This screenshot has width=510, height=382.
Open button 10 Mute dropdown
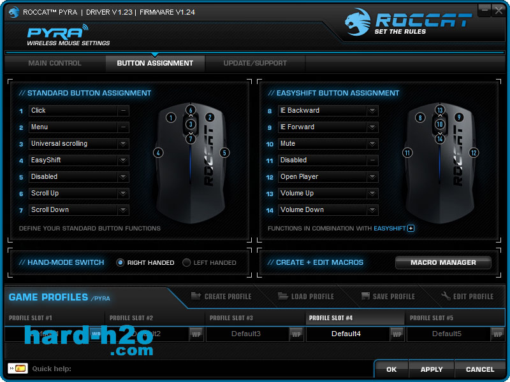coord(372,144)
